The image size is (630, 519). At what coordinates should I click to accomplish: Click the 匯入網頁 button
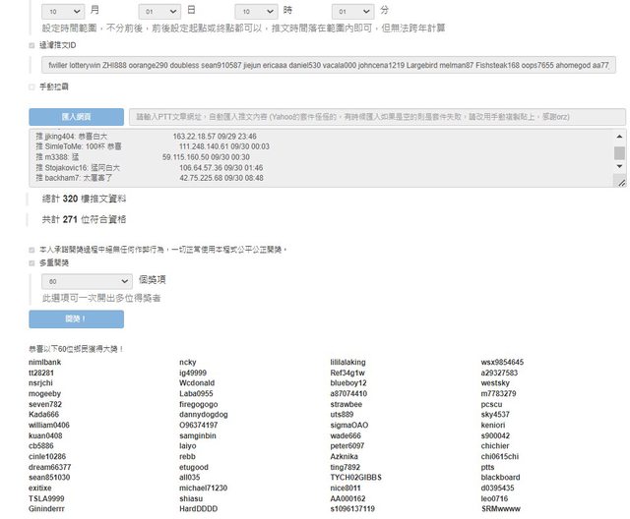point(76,116)
